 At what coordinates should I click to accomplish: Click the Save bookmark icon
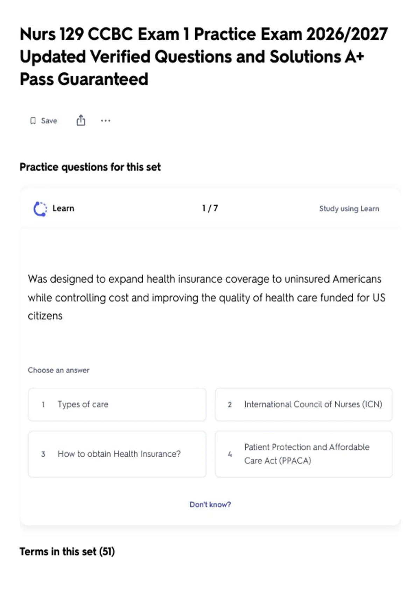(x=33, y=121)
